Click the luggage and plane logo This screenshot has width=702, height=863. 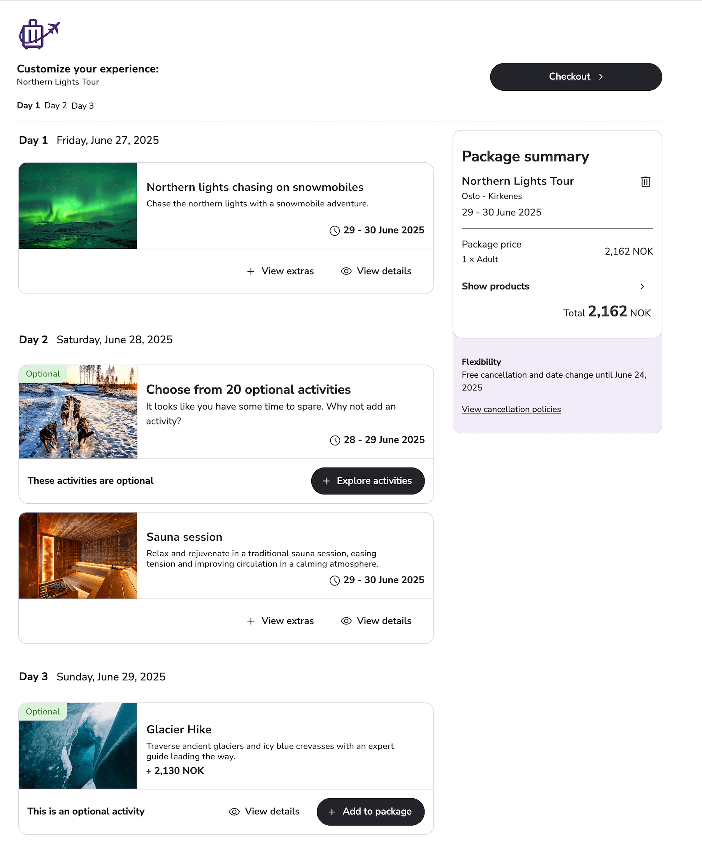pyautogui.click(x=39, y=34)
